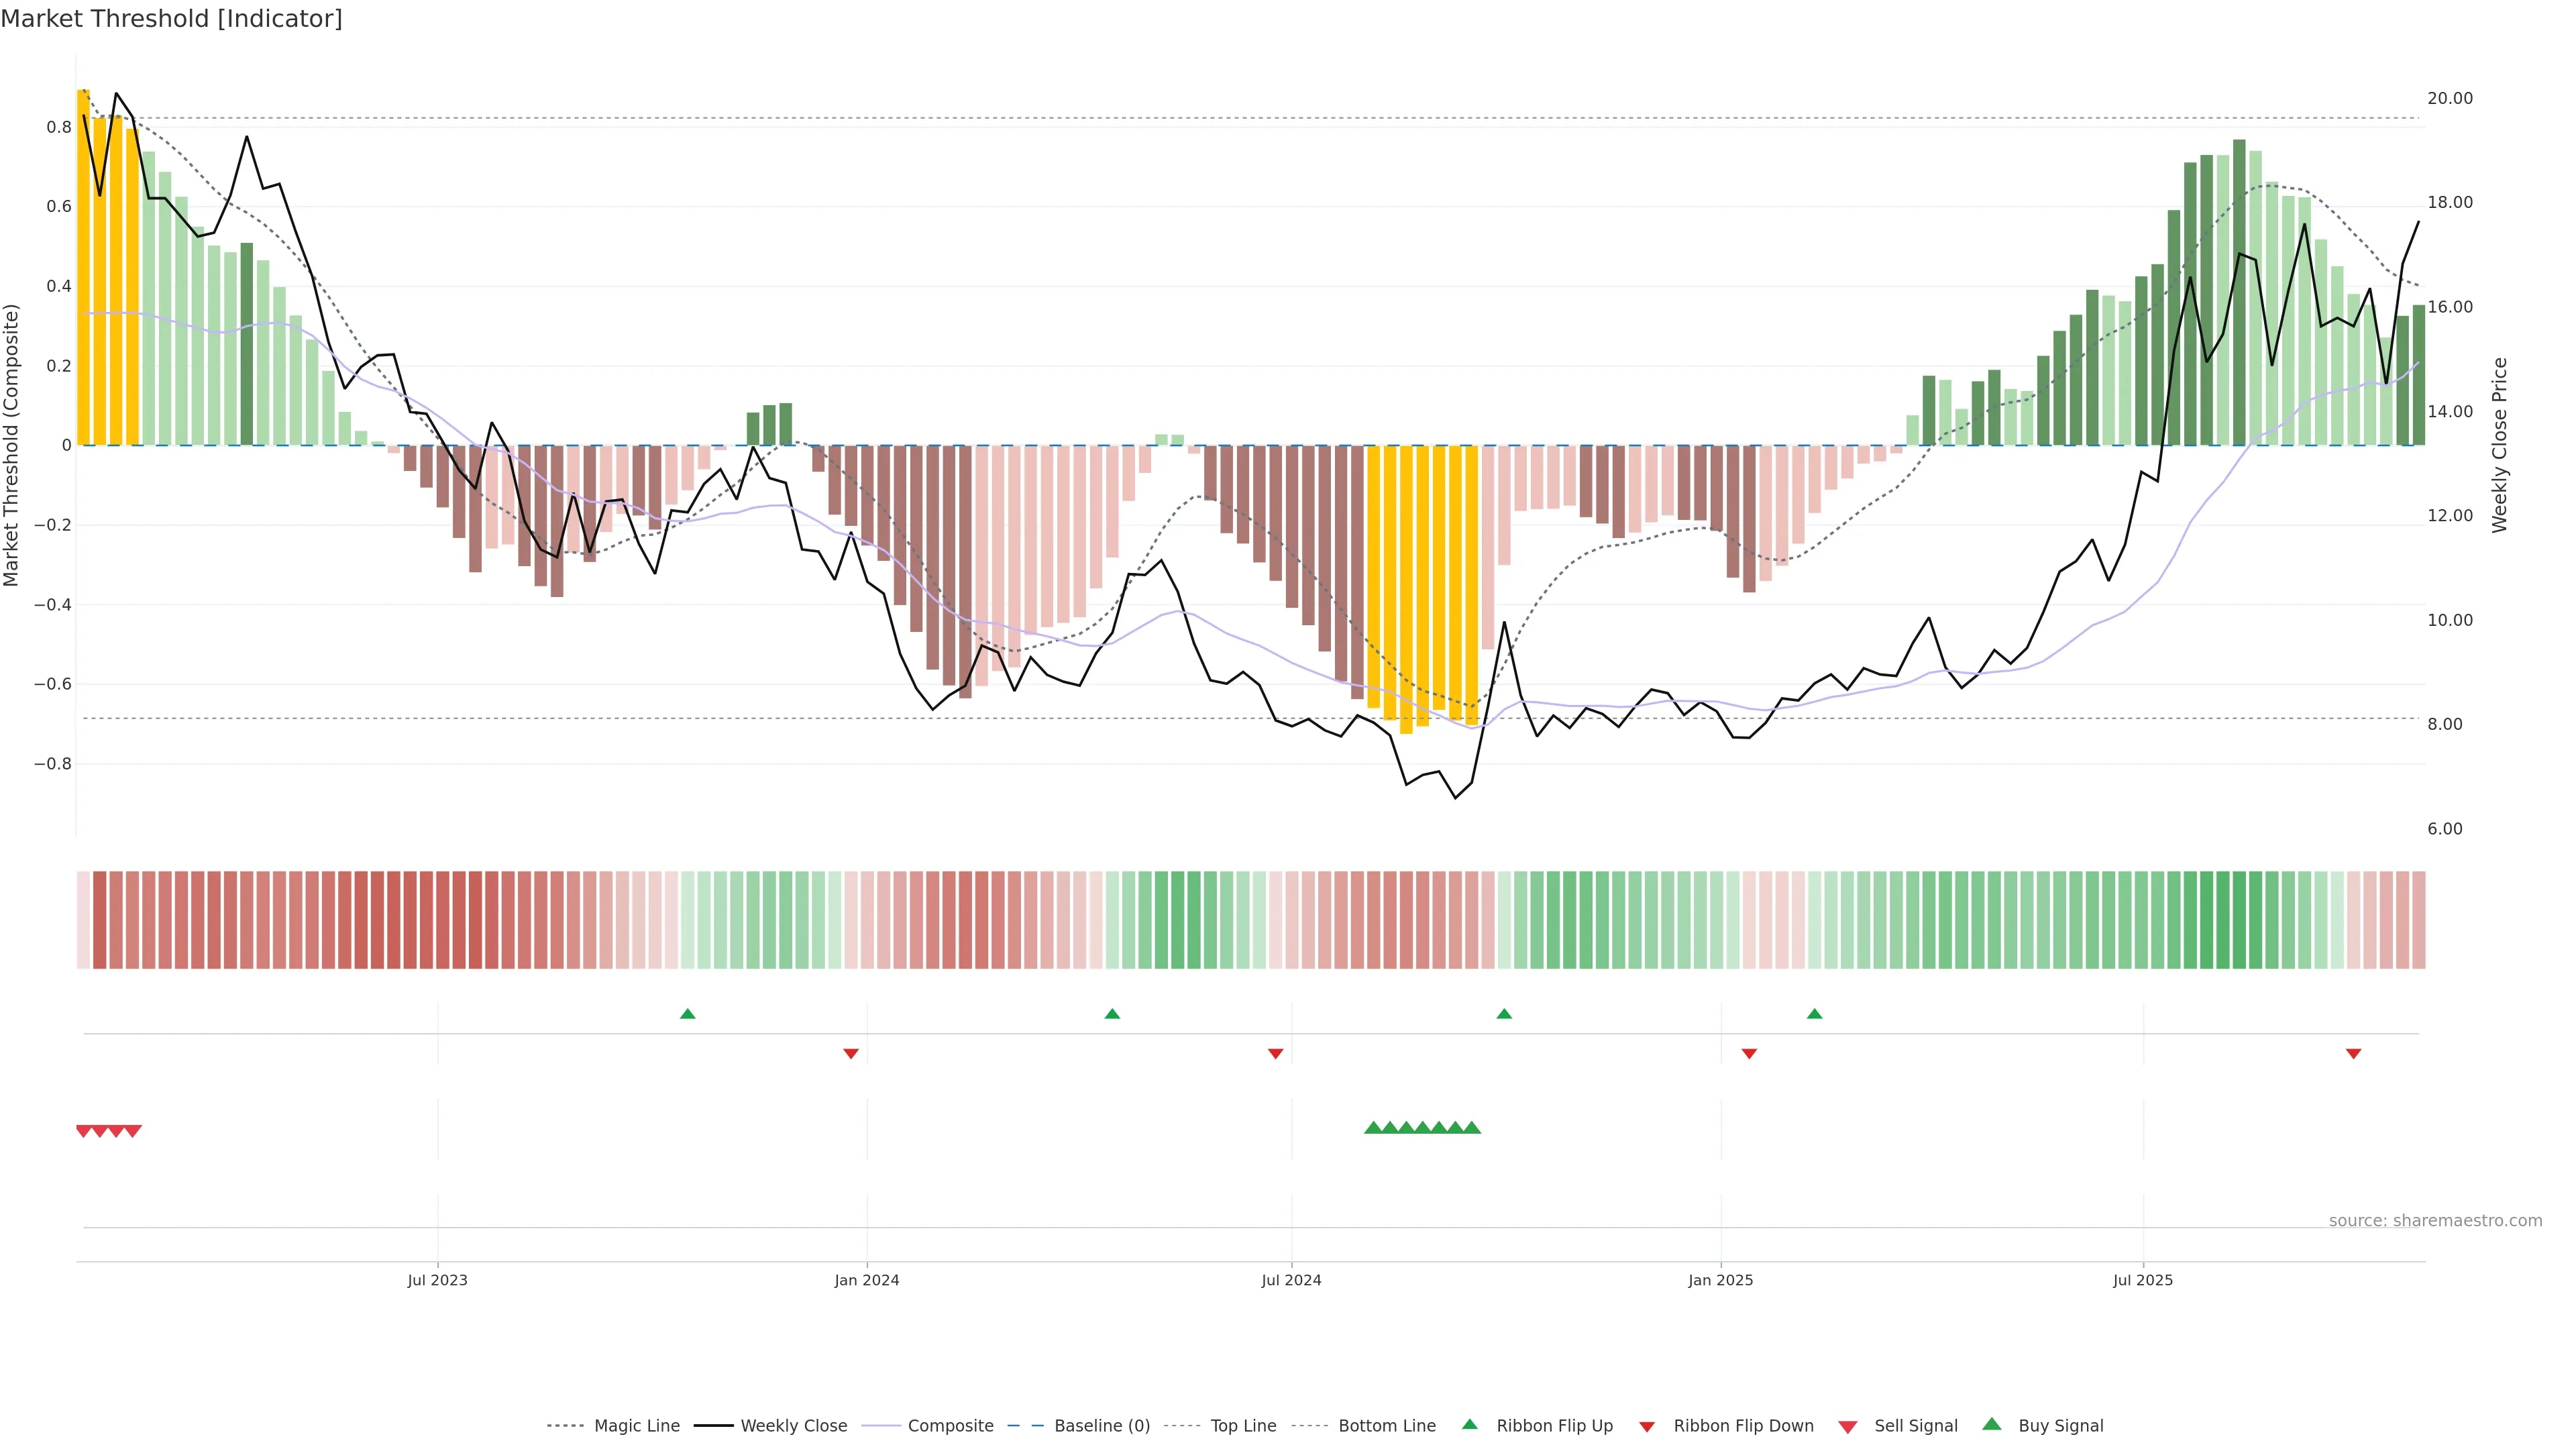Click the Sell Signal legend icon
The width and height of the screenshot is (2576, 1449).
pos(1848,1427)
